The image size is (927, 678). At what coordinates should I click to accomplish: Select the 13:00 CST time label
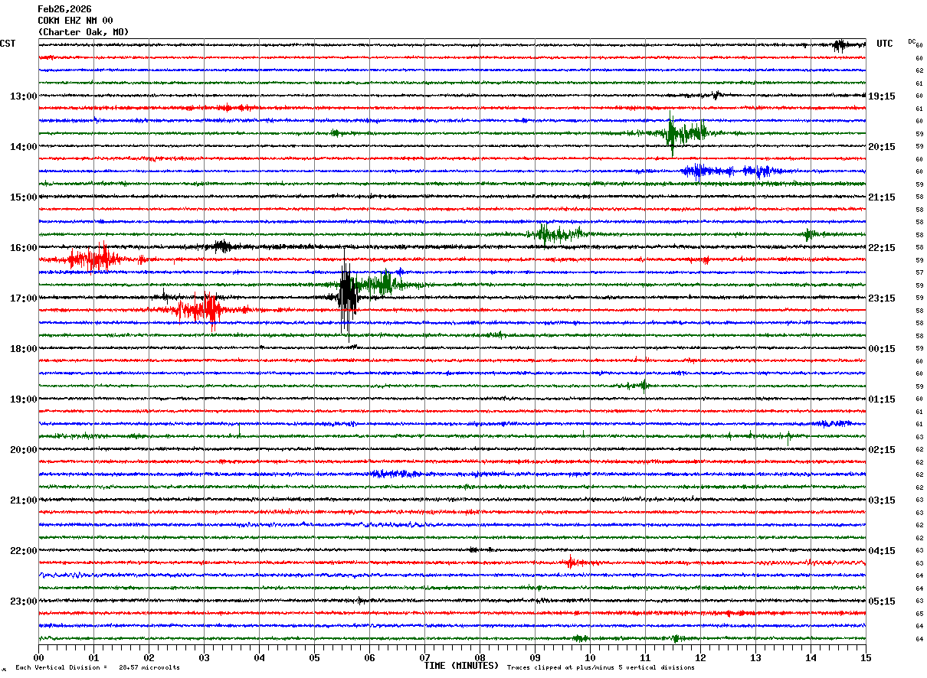pyautogui.click(x=24, y=96)
